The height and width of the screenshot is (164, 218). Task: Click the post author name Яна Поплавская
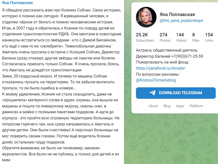click(17, 3)
